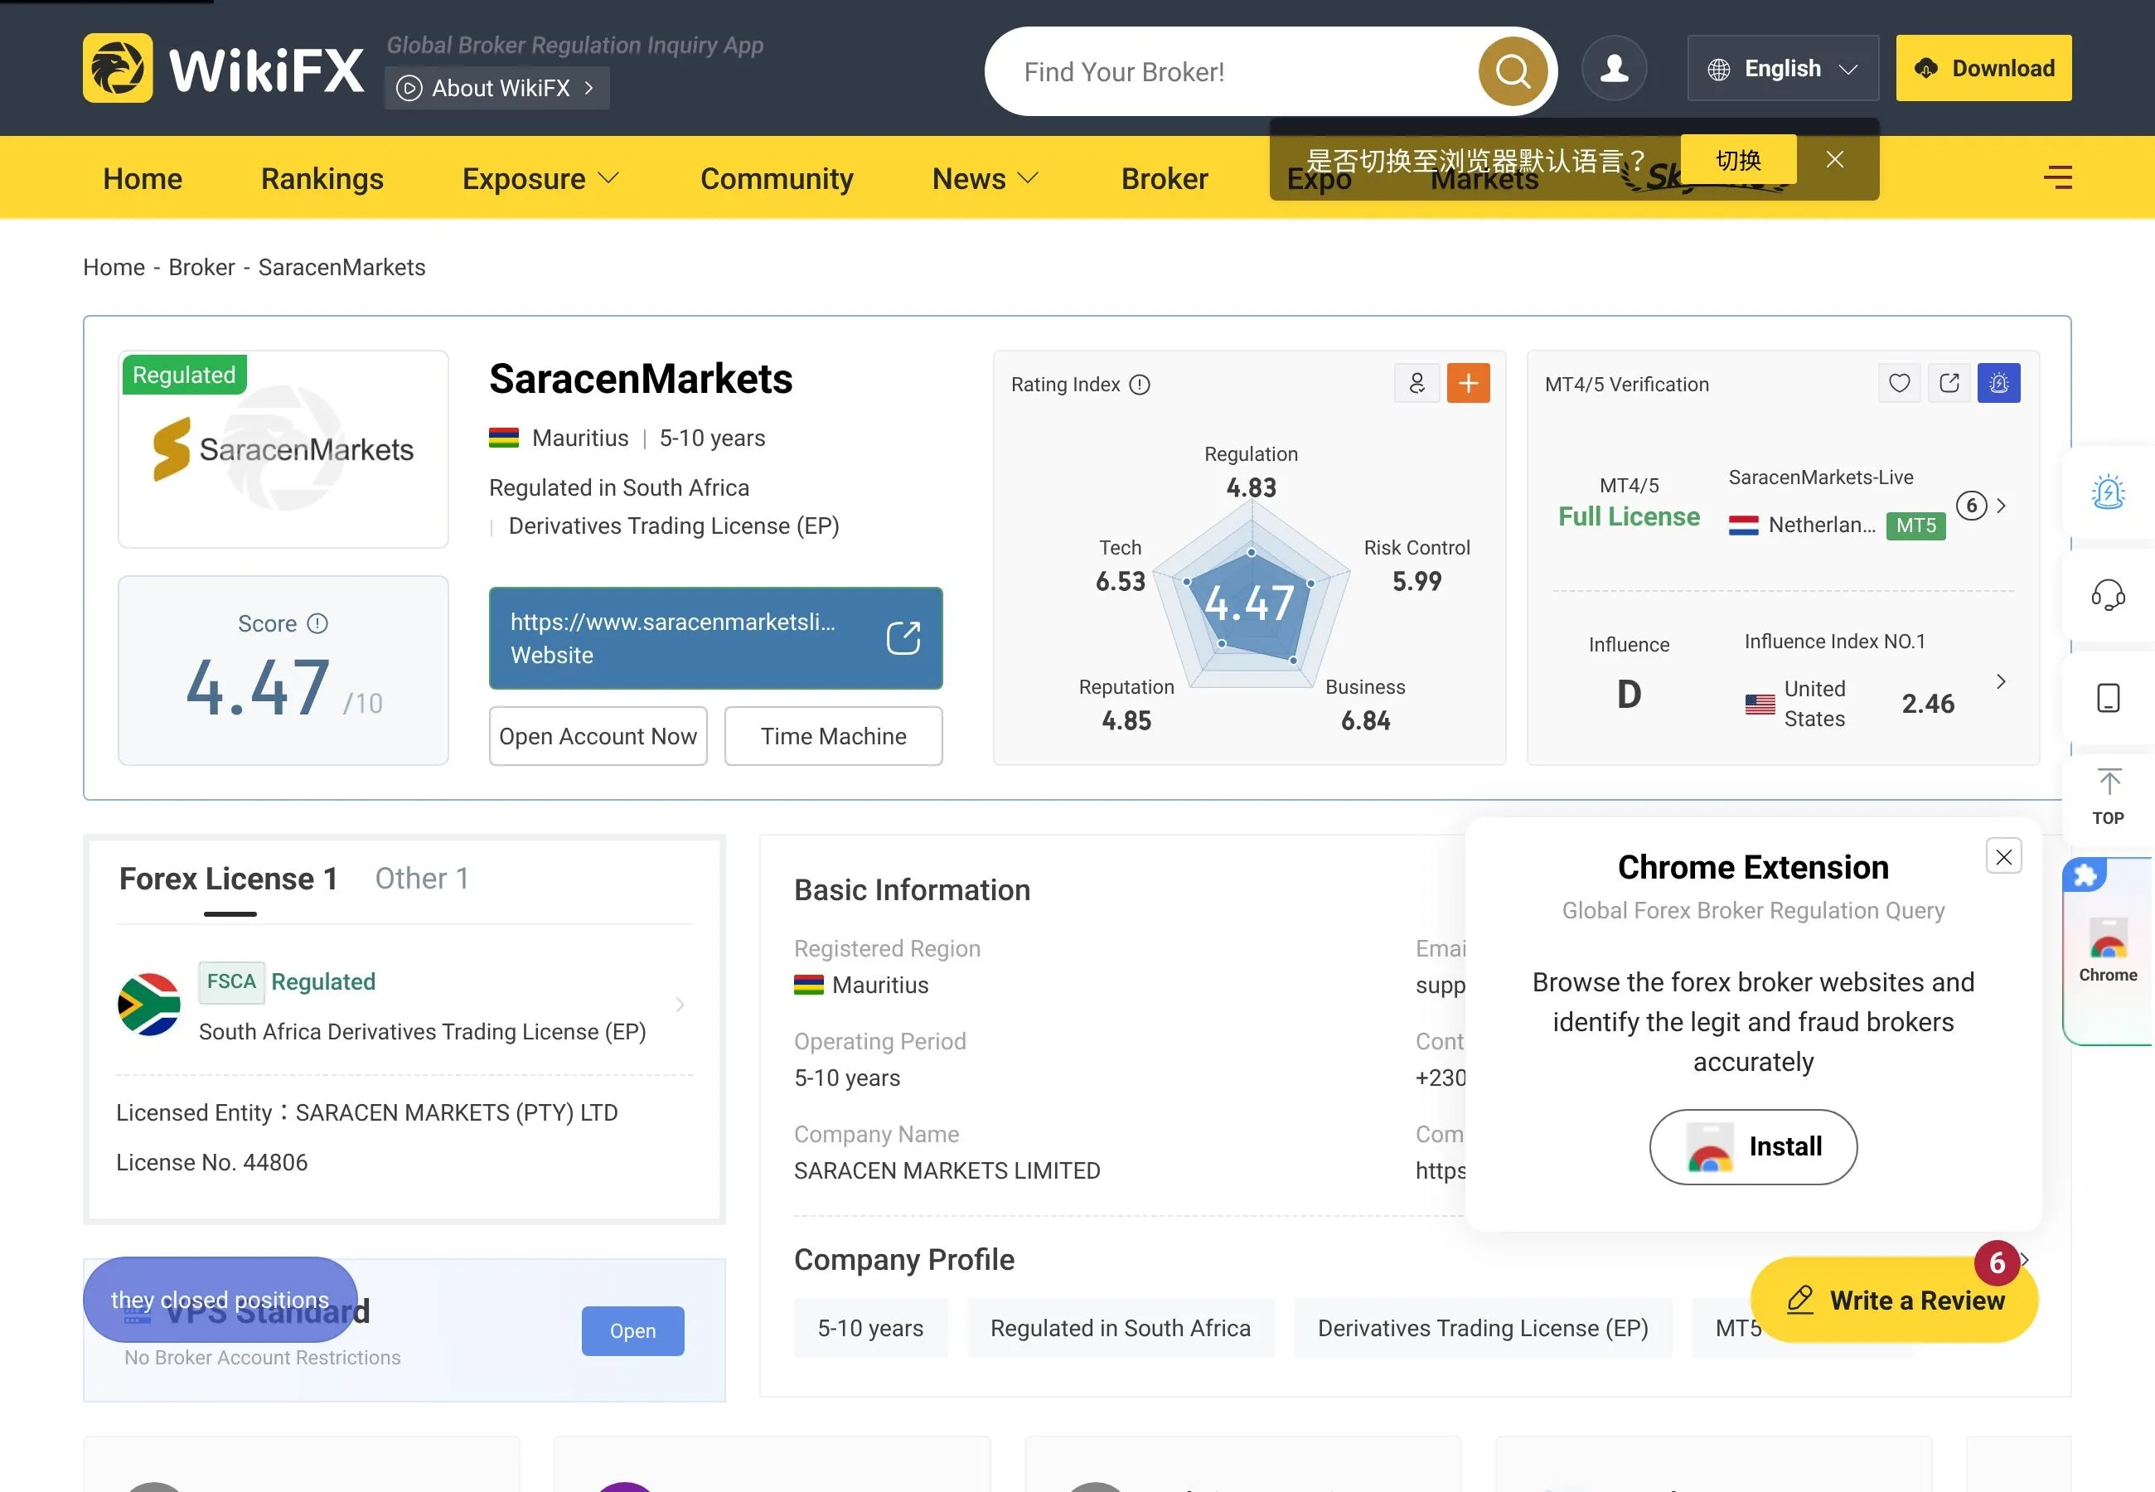Open the sidebar Chrome extension icon

pyautogui.click(x=2109, y=951)
